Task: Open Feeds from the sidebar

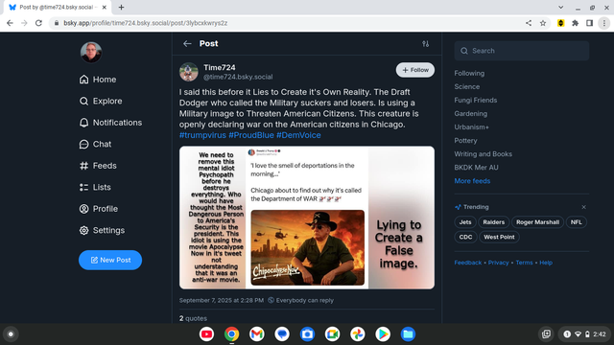Action: coord(98,166)
